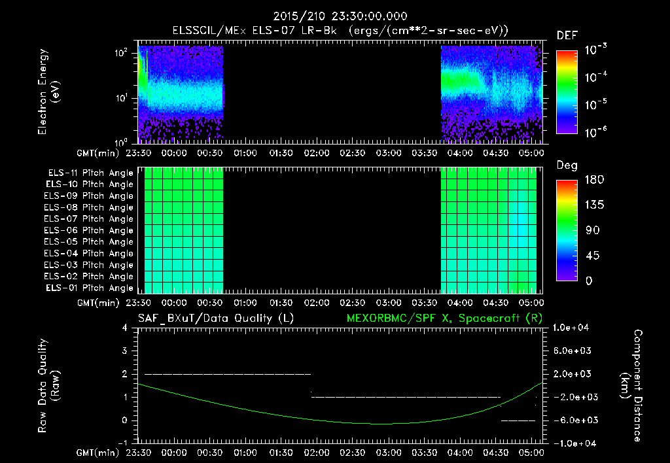The image size is (670, 463).
Task: Click "GMT(min)" label under the spectrogram panel
Action: tap(98, 153)
